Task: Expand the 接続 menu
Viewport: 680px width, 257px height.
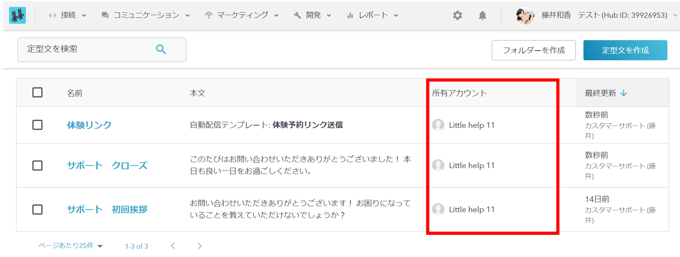Action: (68, 15)
